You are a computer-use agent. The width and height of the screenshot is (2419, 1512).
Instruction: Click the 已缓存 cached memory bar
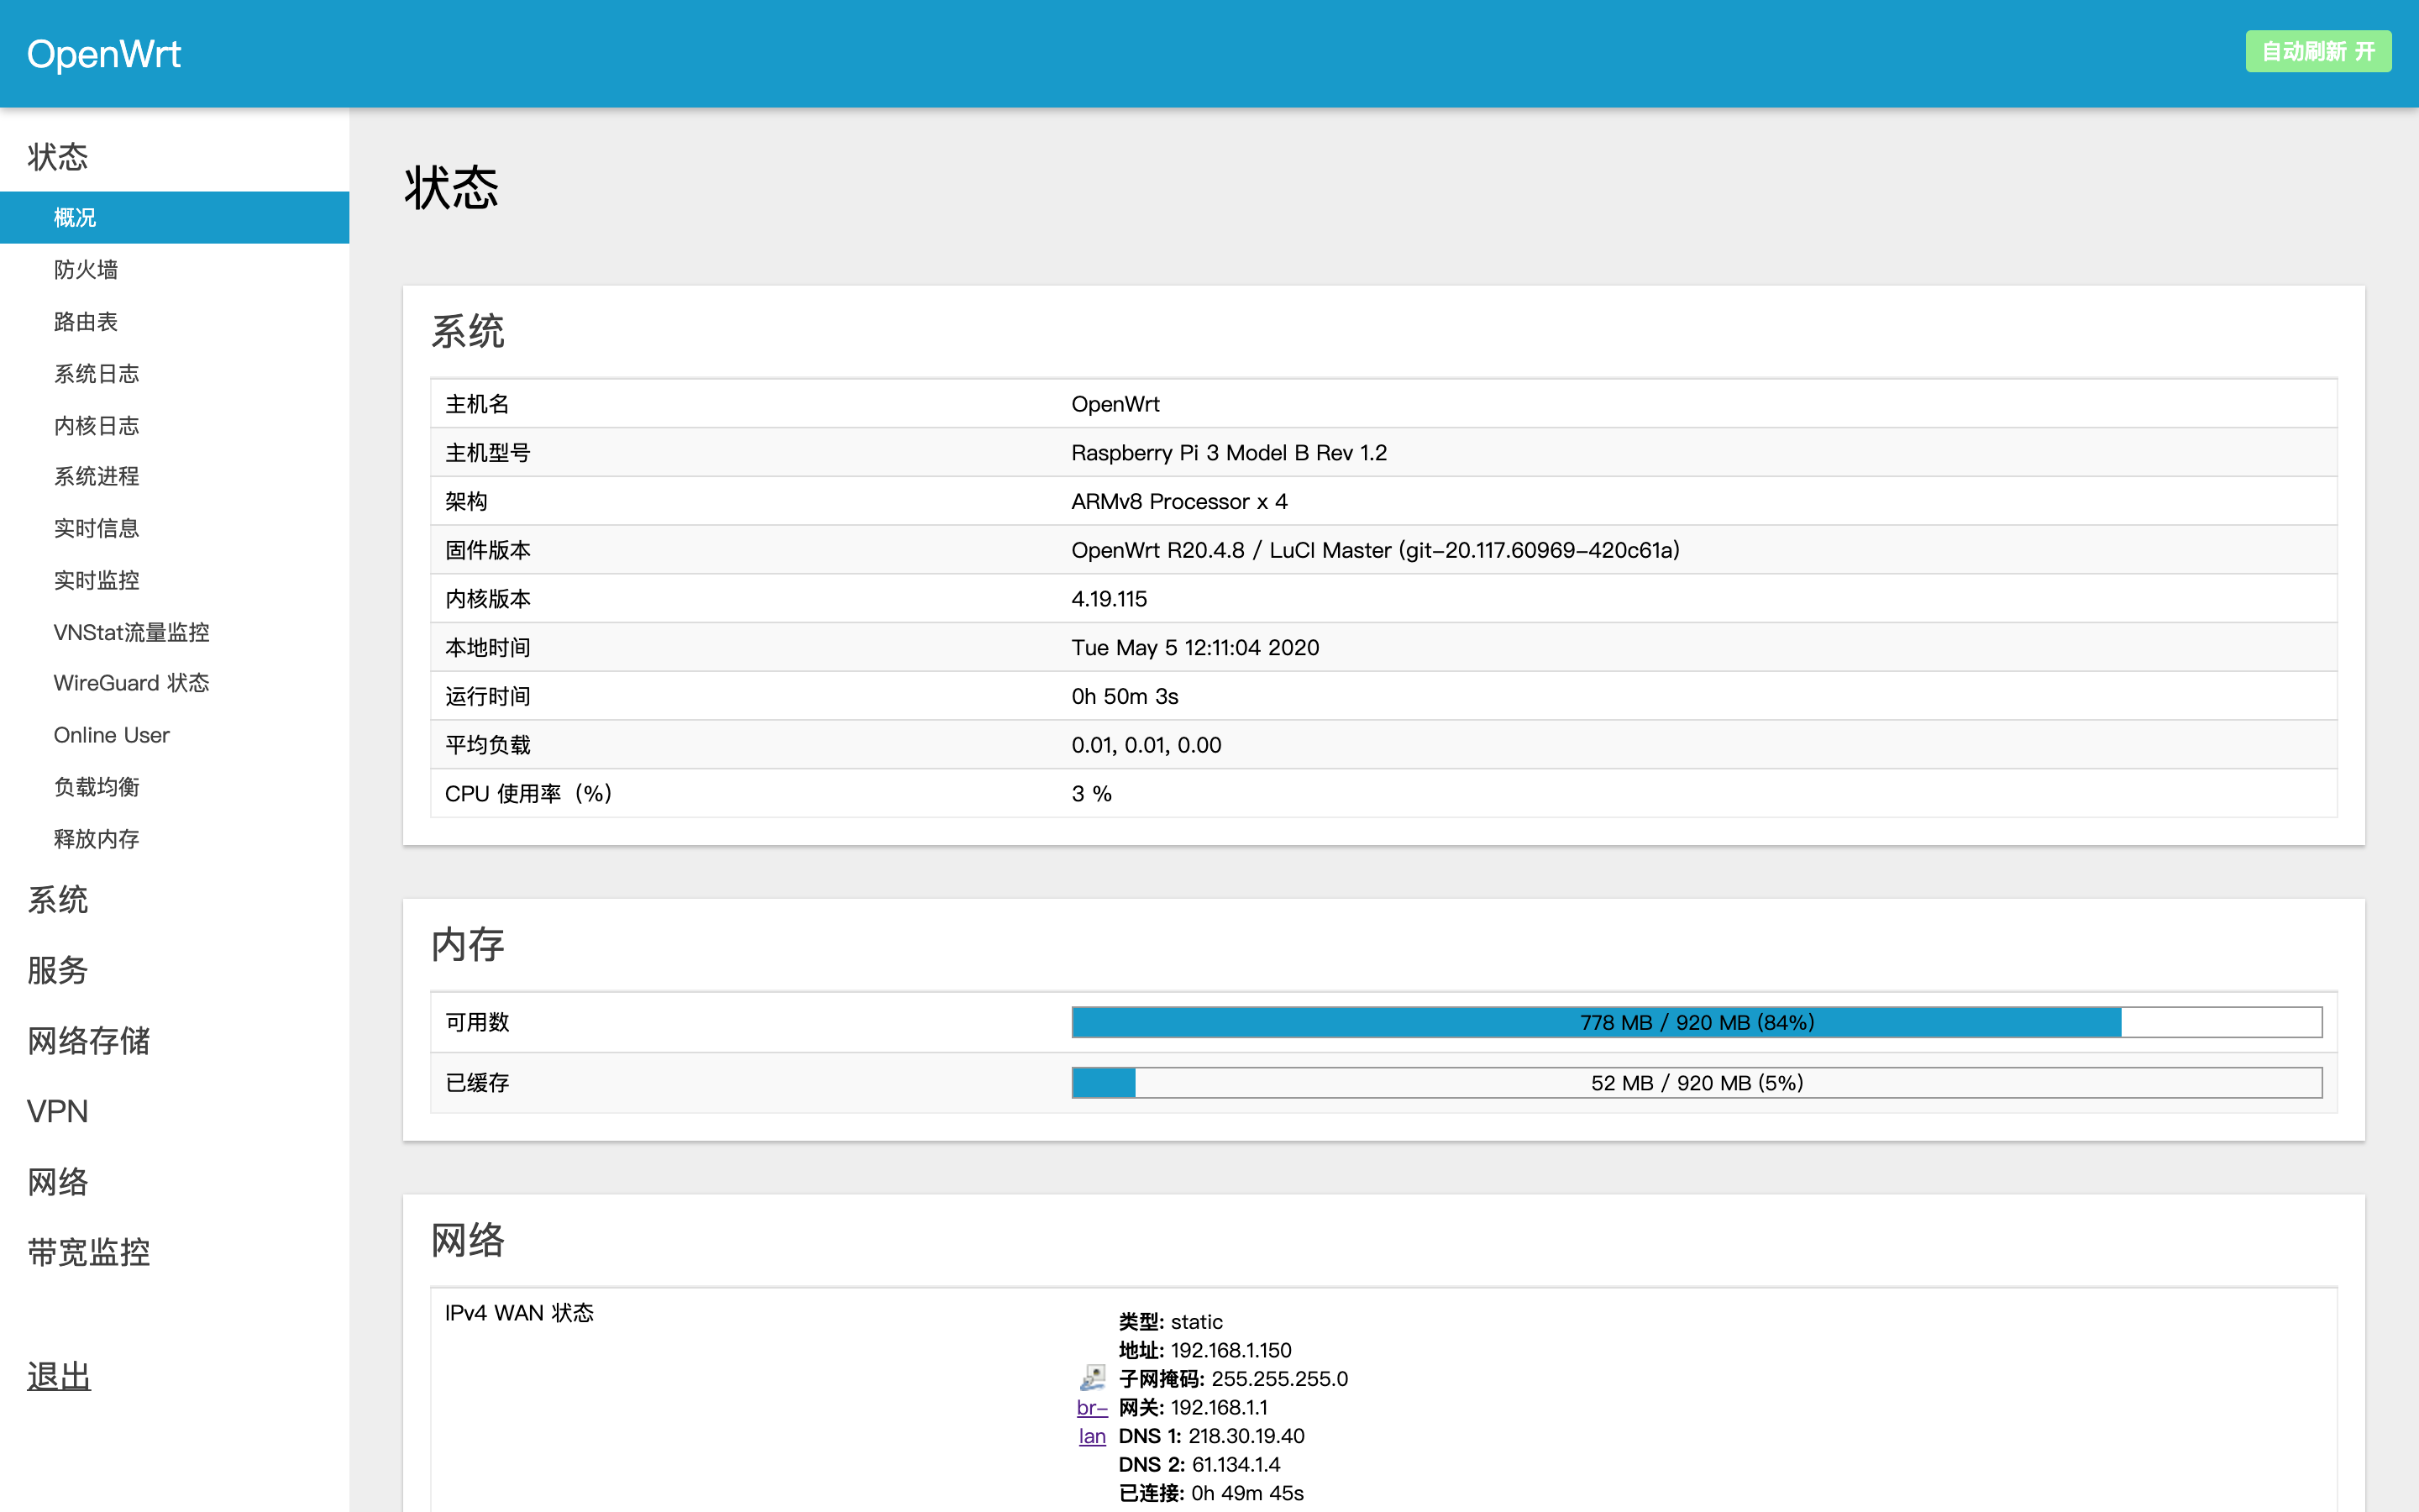(1697, 1083)
